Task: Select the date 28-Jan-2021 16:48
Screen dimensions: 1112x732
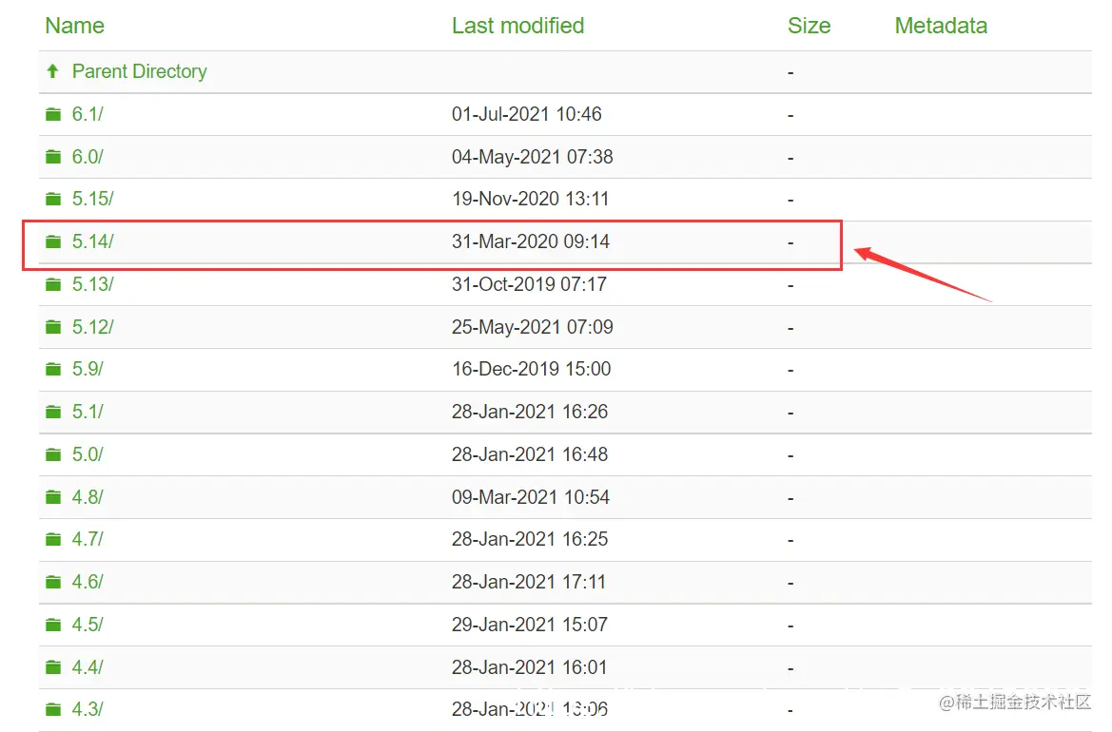Action: pos(530,454)
